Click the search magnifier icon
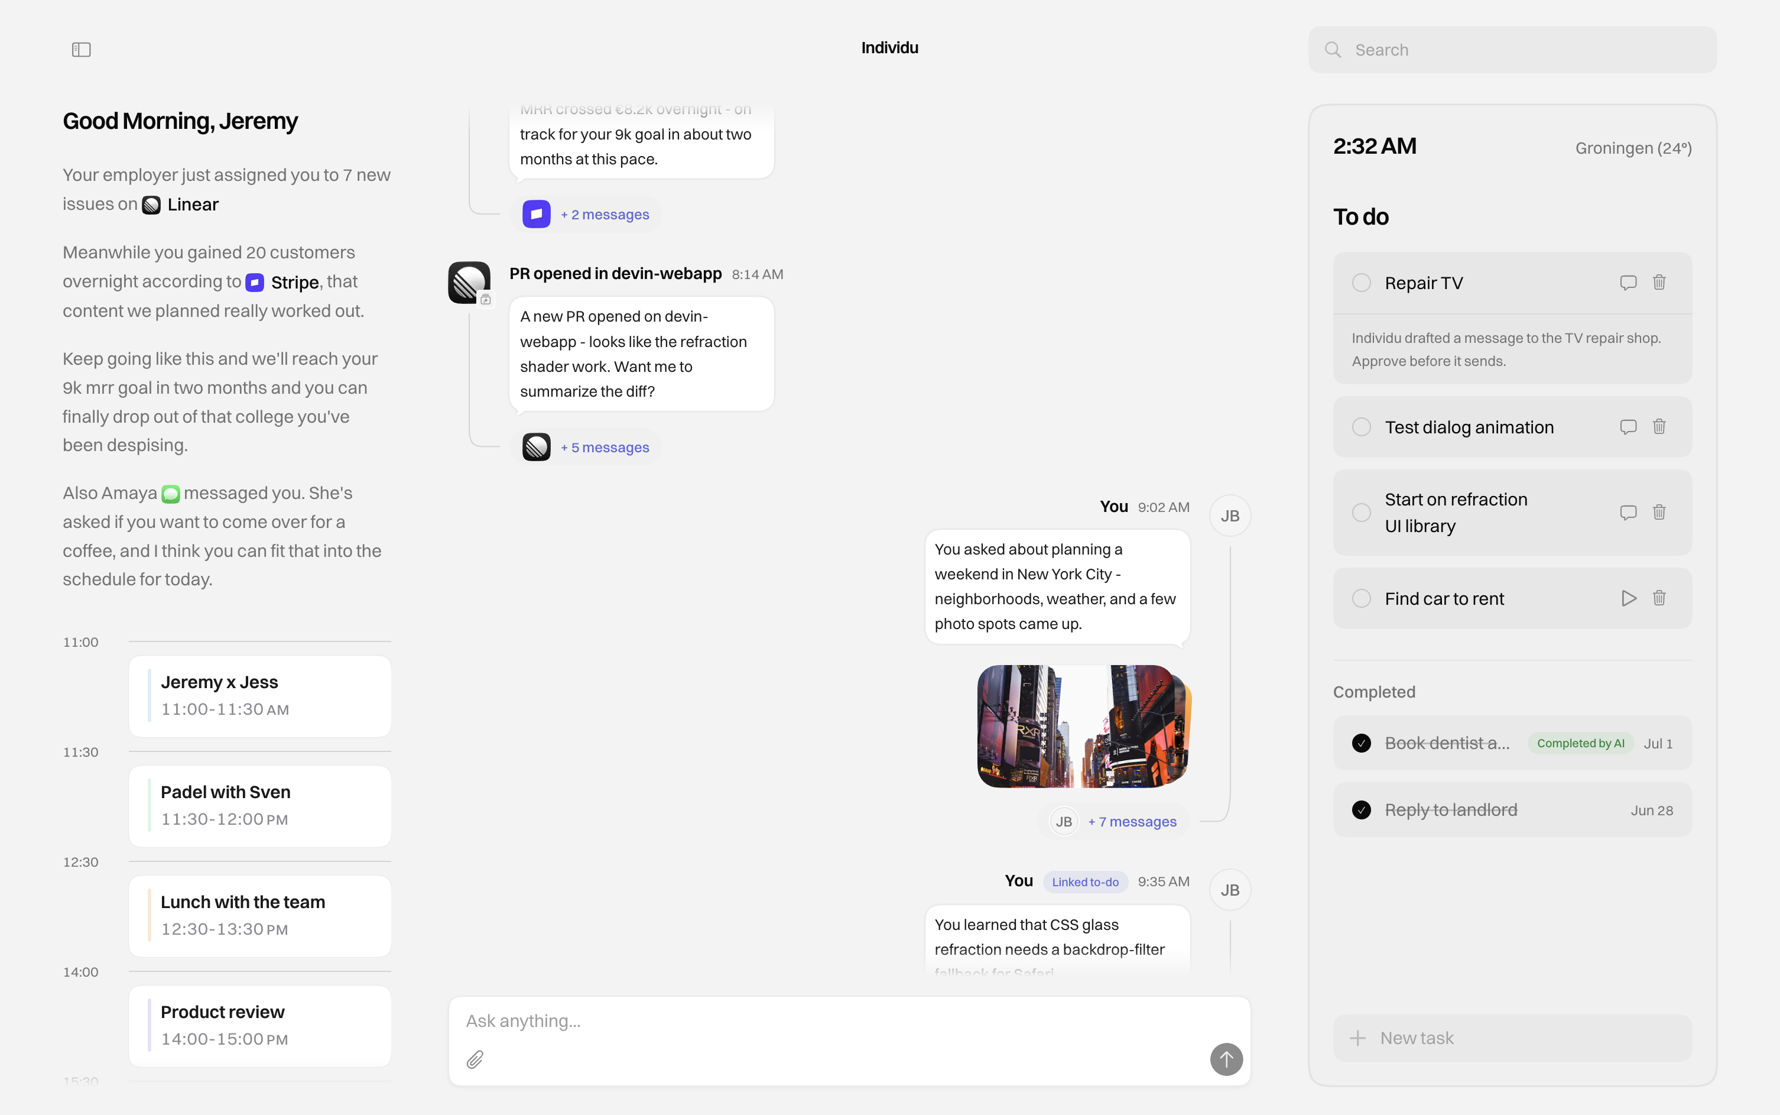1780x1115 pixels. [x=1333, y=50]
